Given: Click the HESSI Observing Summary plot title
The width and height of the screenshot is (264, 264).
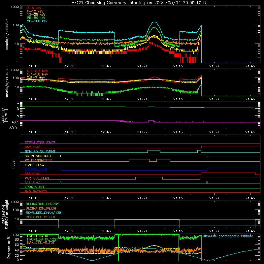Looking at the screenshot, I should (x=140, y=3).
